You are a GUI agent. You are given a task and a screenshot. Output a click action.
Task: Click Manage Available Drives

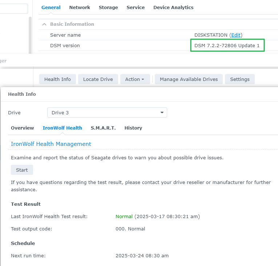click(189, 79)
